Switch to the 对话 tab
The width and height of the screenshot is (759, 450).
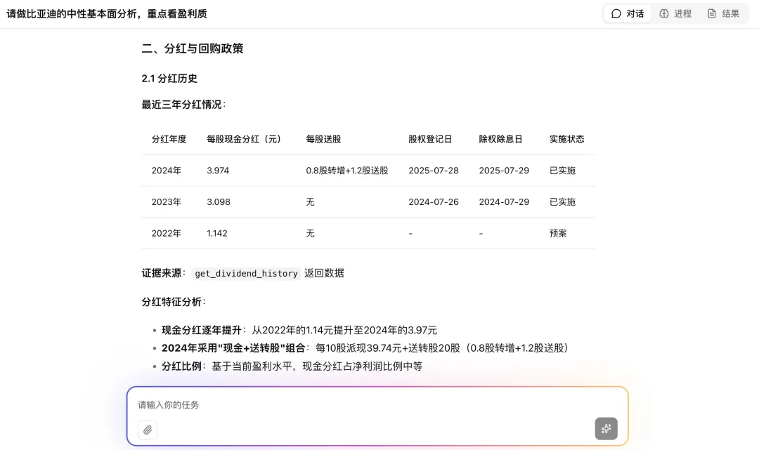tap(628, 13)
